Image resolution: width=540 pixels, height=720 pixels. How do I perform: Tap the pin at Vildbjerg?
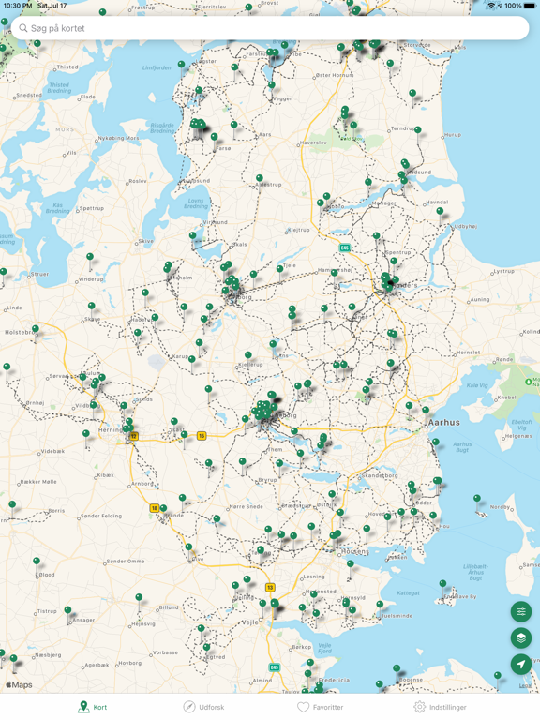point(94,405)
